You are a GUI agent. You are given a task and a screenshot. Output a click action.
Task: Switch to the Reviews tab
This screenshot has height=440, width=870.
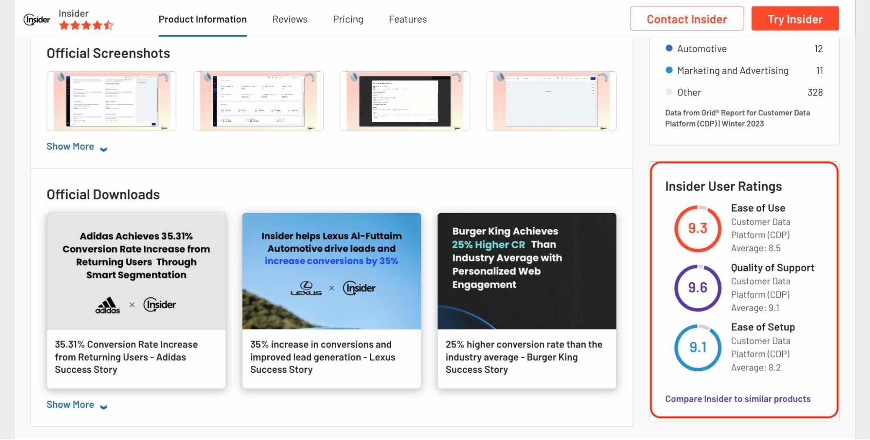289,19
